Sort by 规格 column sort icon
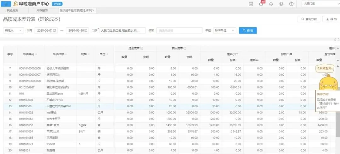This screenshot has width=340, height=154. [89, 55]
